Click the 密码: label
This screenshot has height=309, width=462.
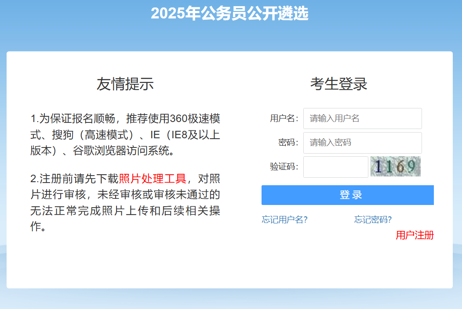(x=288, y=143)
